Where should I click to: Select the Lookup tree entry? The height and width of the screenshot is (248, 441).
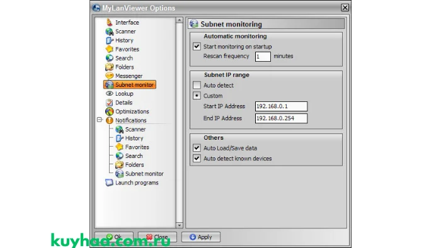click(124, 94)
